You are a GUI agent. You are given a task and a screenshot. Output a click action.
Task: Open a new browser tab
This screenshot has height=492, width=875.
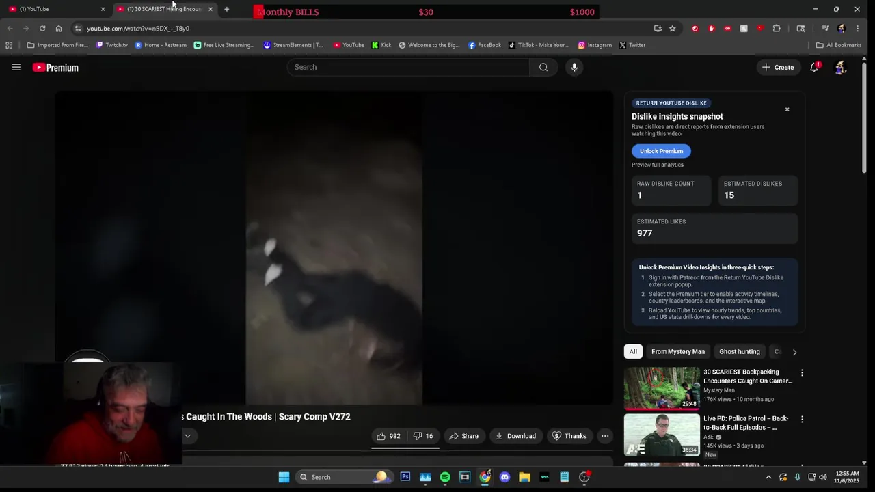pyautogui.click(x=226, y=9)
